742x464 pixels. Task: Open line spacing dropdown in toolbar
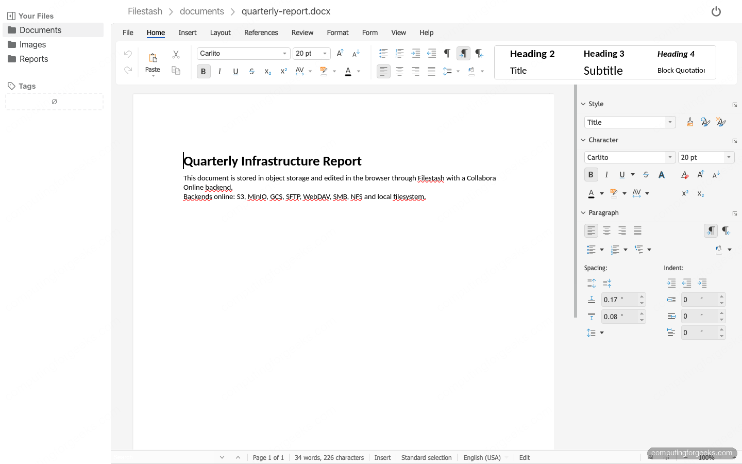pyautogui.click(x=458, y=72)
